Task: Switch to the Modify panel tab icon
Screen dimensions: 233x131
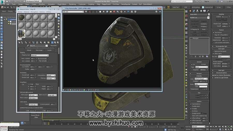Action: coord(194,11)
